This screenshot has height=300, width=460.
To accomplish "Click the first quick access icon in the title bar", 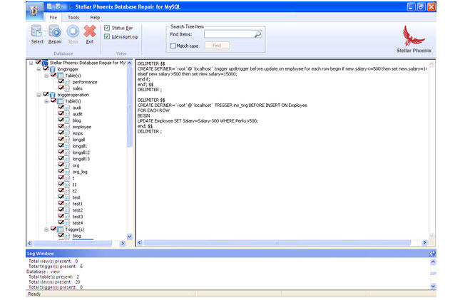I will pyautogui.click(x=50, y=6).
